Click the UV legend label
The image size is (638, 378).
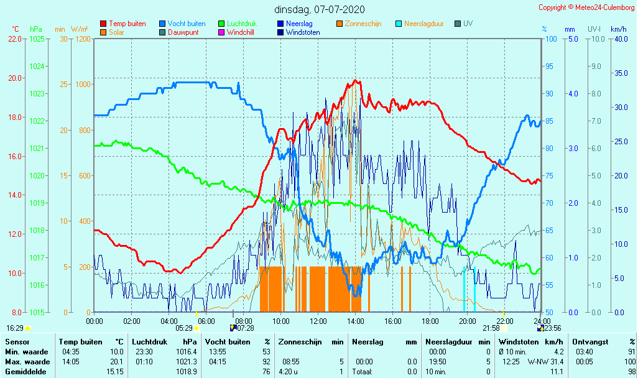pyautogui.click(x=468, y=24)
